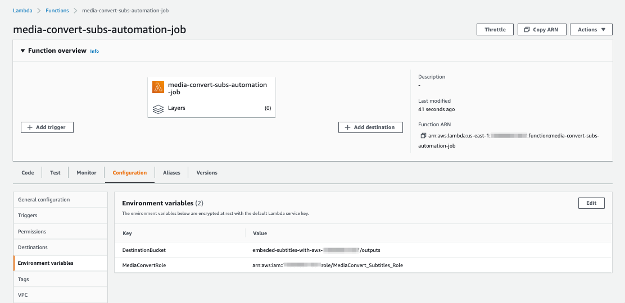Click the orange Lambda function icon
The height and width of the screenshot is (303, 625).
pyautogui.click(x=158, y=87)
